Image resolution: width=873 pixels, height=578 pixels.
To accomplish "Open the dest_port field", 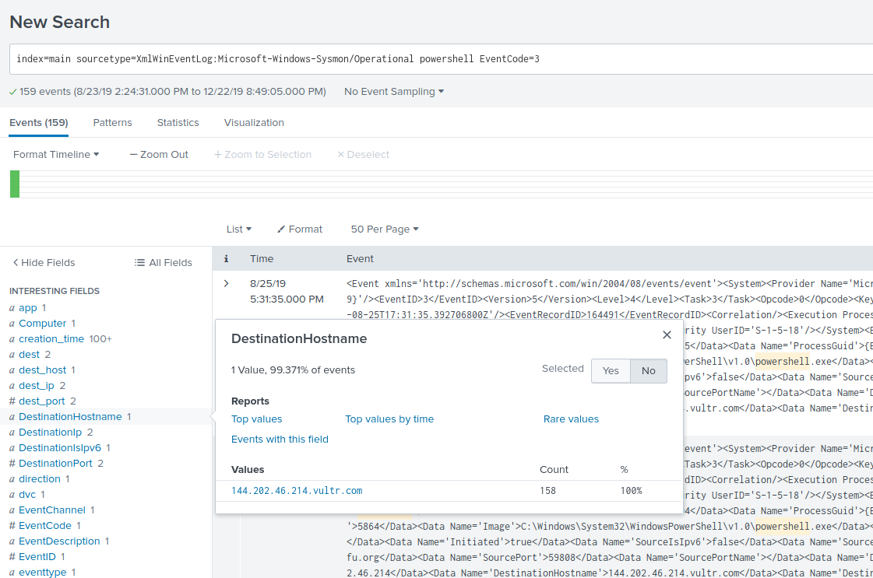I will pos(42,401).
